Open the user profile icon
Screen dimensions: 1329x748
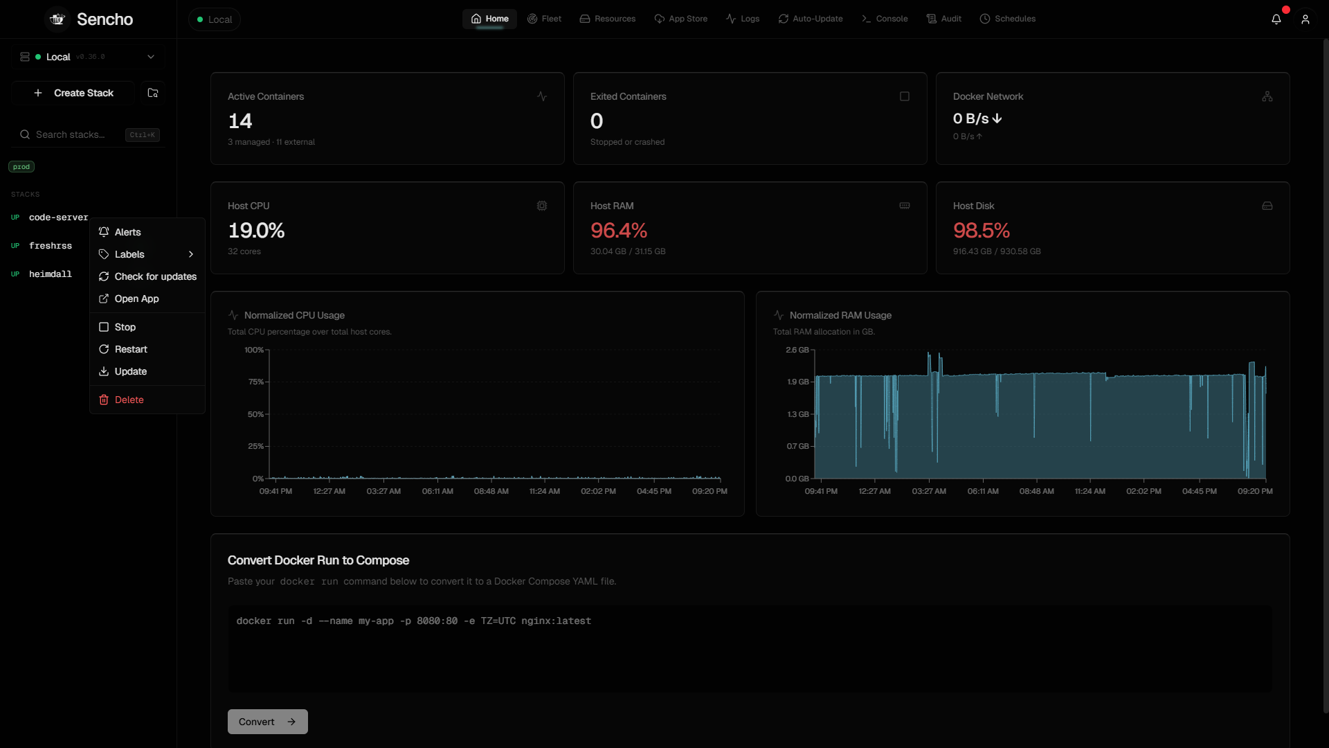point(1305,19)
